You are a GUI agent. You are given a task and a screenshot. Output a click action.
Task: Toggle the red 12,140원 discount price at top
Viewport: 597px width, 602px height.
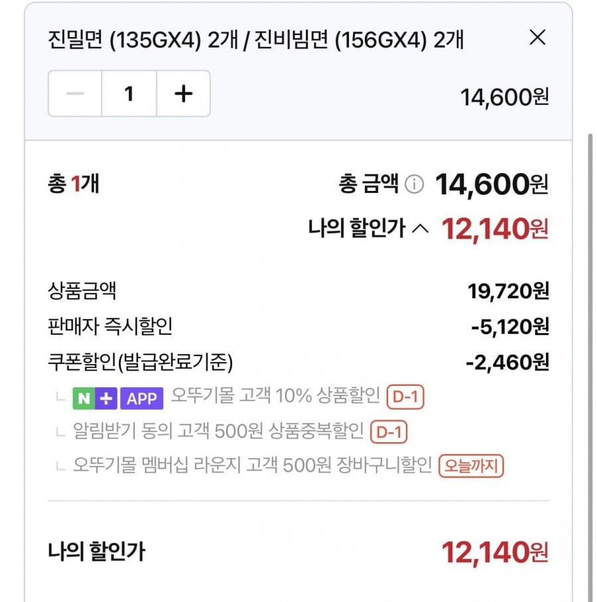494,229
